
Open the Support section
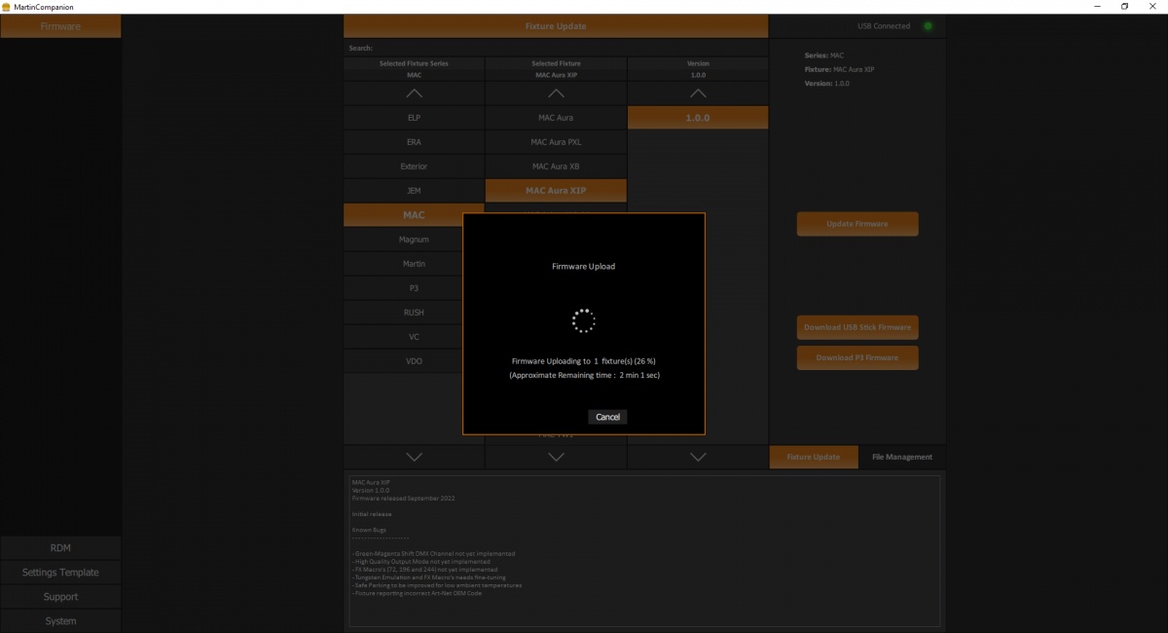(60, 597)
